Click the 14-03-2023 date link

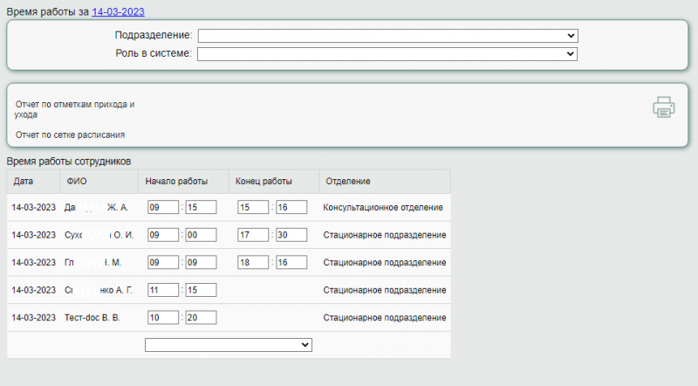pyautogui.click(x=118, y=12)
